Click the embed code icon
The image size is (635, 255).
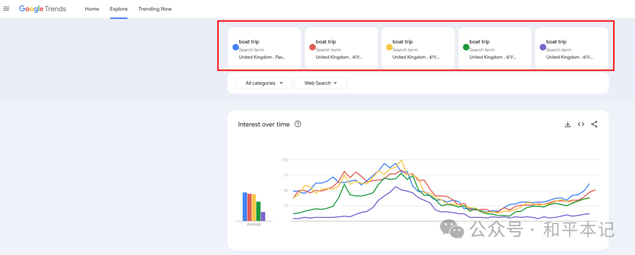(581, 124)
